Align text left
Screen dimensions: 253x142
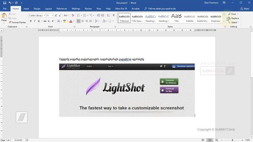(x=79, y=21)
